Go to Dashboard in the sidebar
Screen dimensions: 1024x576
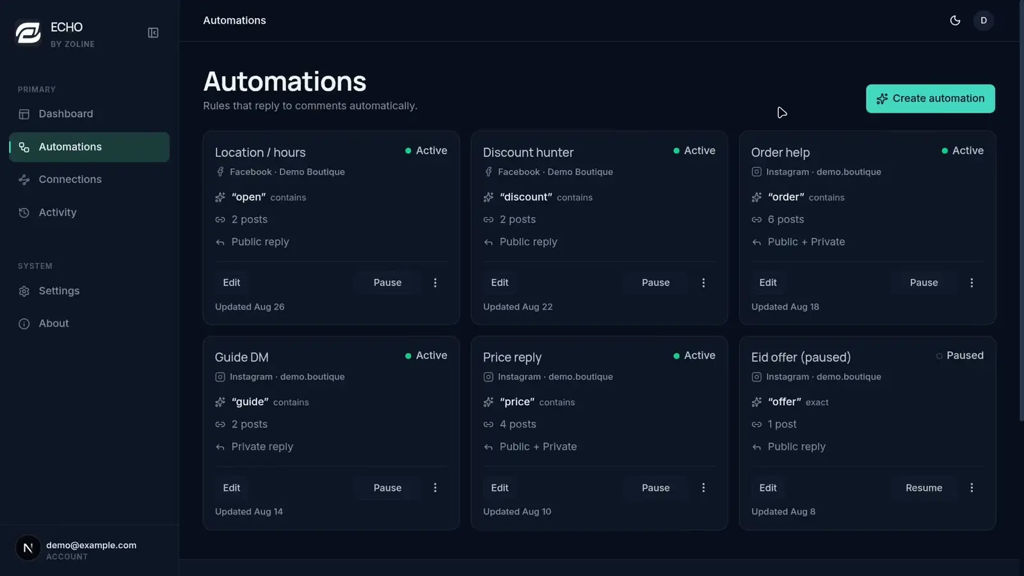pos(89,114)
